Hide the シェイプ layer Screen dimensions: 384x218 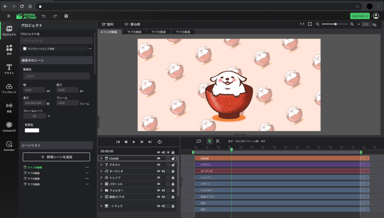tap(159, 177)
